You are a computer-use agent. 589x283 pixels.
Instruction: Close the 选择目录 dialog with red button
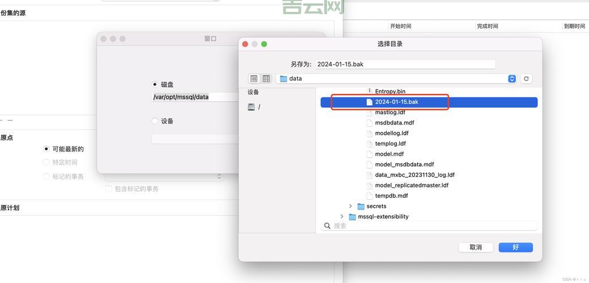[x=245, y=44]
